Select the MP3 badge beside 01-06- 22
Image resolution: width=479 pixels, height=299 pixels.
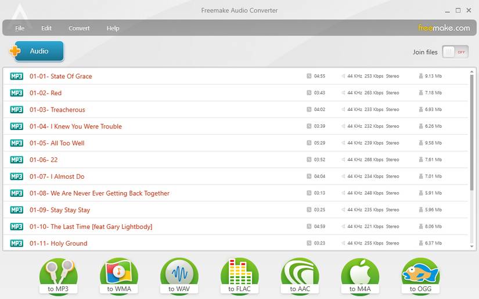pos(16,160)
